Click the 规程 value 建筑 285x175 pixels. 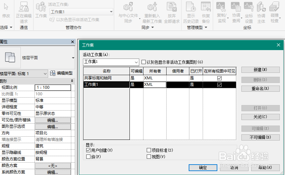53,146
